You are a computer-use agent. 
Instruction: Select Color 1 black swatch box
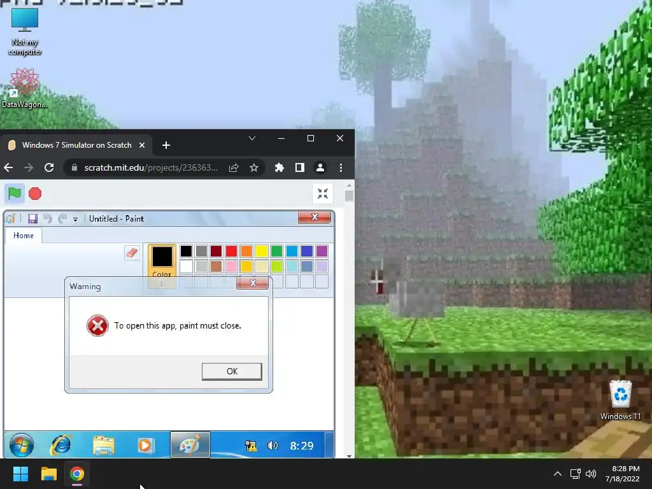click(x=162, y=256)
